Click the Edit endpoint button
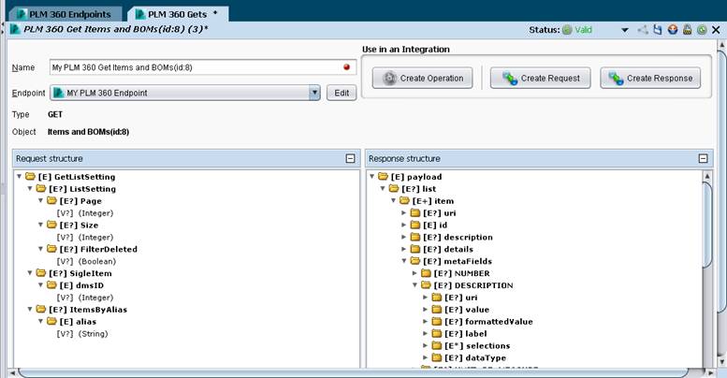727x378 pixels. pos(342,93)
